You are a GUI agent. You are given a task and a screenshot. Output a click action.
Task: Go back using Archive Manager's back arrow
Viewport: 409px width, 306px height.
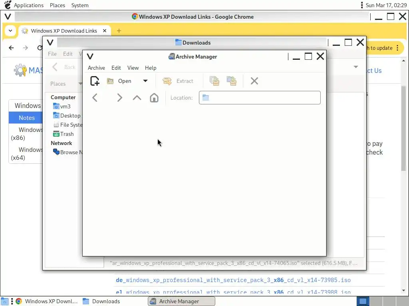coord(95,98)
